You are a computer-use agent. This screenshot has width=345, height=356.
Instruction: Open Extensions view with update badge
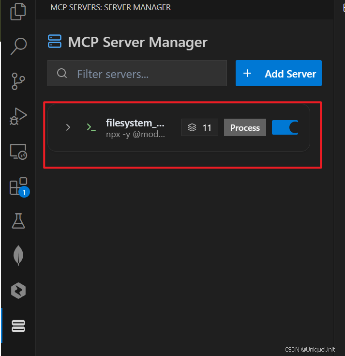point(19,187)
